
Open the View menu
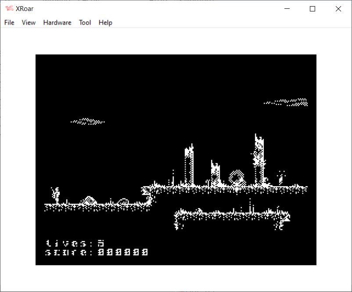[29, 22]
